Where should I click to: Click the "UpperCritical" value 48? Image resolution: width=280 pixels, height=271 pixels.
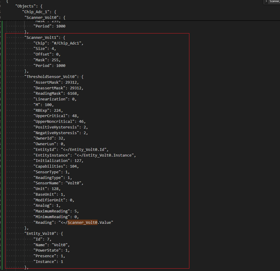point(75,116)
